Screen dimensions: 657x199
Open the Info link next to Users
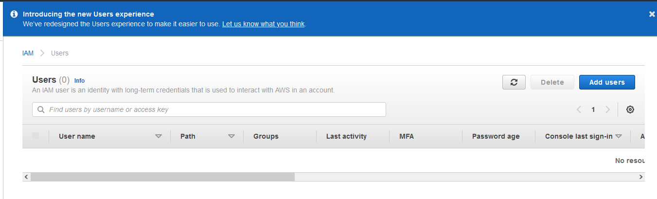pyautogui.click(x=79, y=81)
